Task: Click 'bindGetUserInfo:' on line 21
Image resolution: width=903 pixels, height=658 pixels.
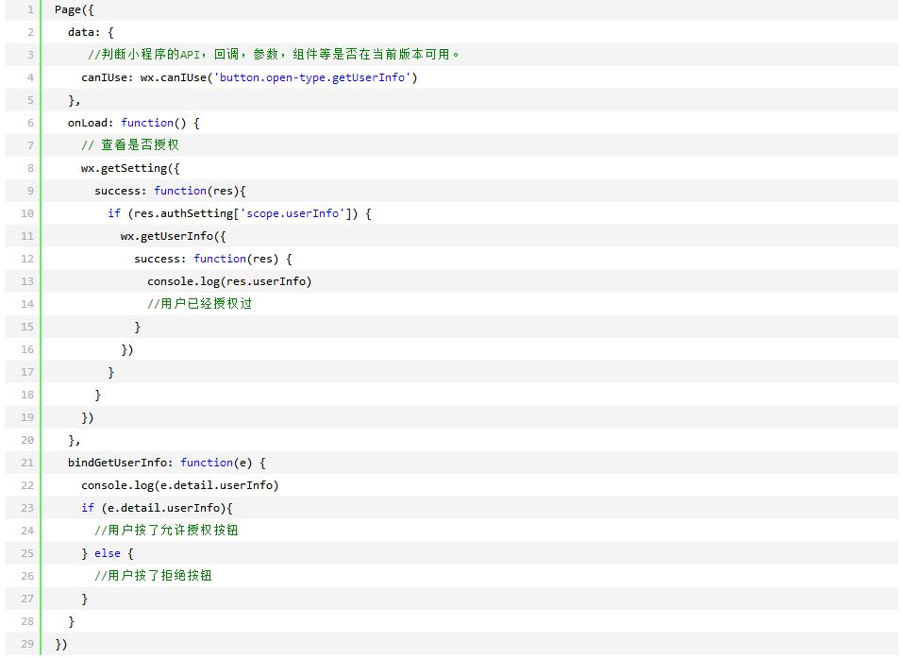Action: coord(121,463)
